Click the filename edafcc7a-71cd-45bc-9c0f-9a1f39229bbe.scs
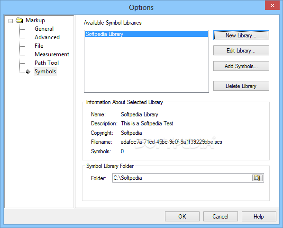Screen dimensions: 283x228 pos(171,142)
